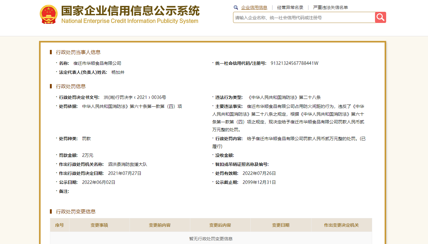This screenshot has height=244, width=428.
Task: Click the 行政处罚内容 description text
Action: (x=289, y=142)
